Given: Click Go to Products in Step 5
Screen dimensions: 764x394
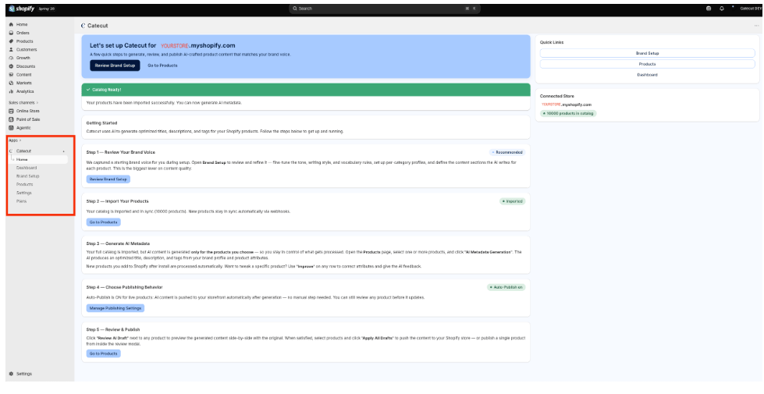Looking at the screenshot, I should [x=103, y=353].
